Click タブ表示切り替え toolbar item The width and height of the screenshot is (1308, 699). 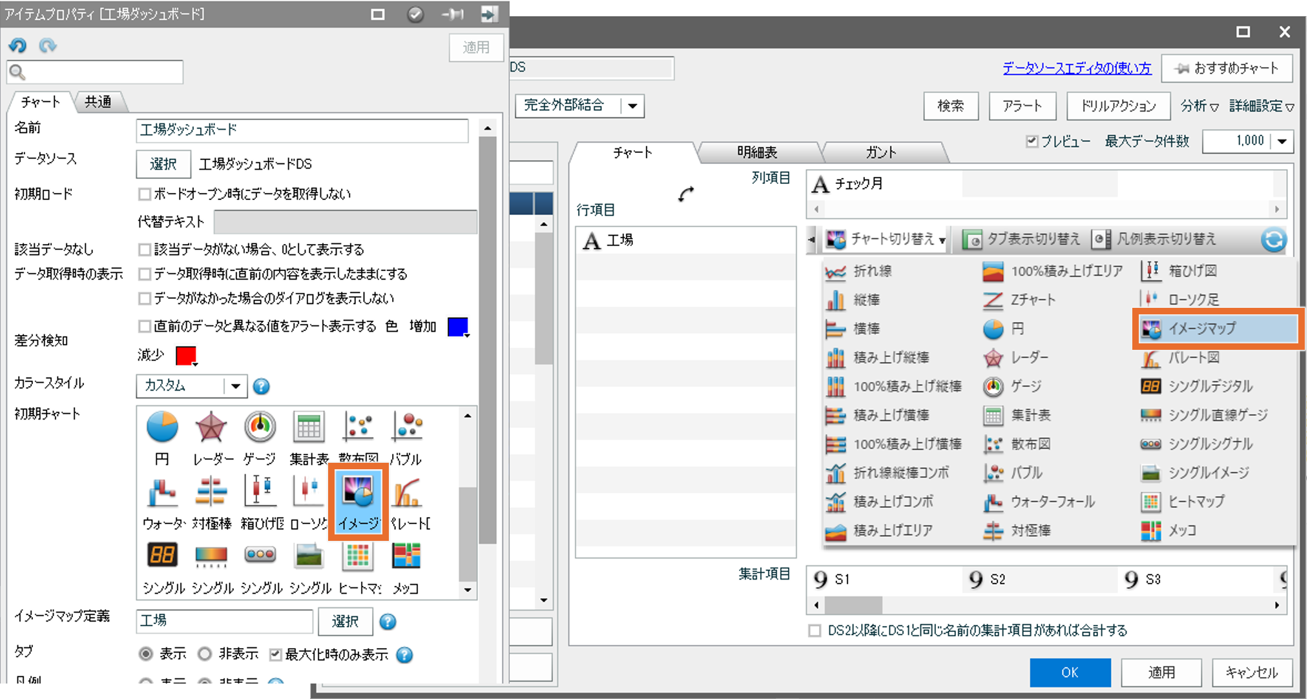pyautogui.click(x=1021, y=239)
